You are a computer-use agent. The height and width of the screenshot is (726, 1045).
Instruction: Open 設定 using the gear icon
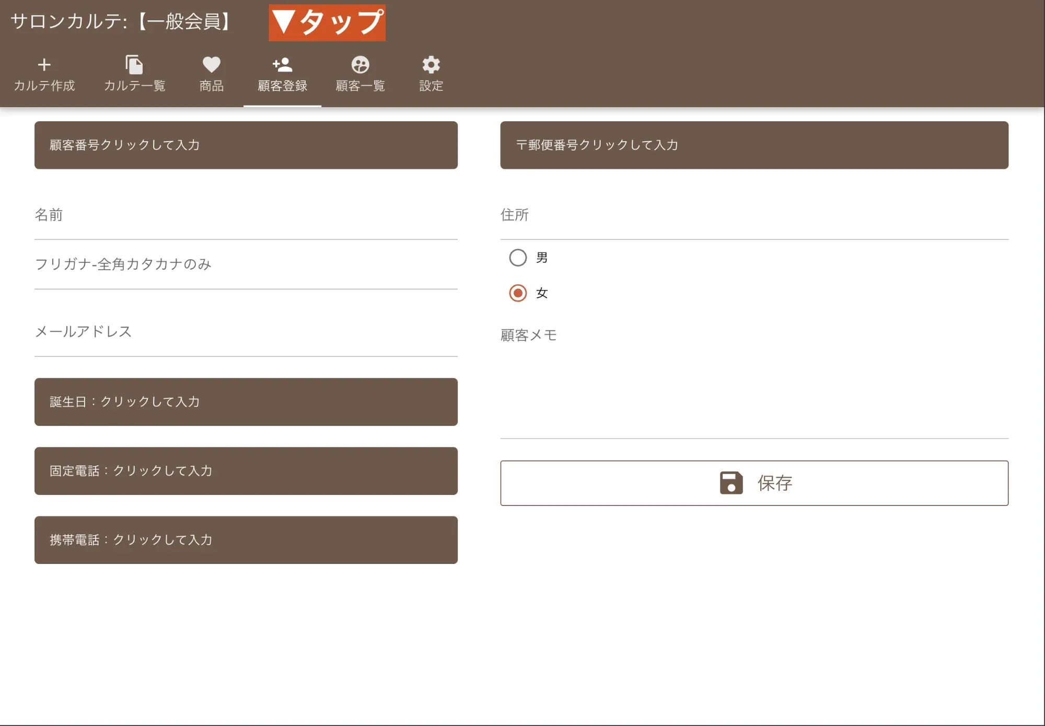point(430,65)
